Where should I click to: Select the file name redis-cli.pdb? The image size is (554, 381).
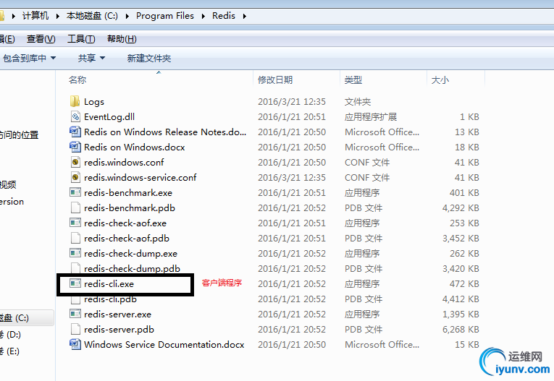pos(110,299)
